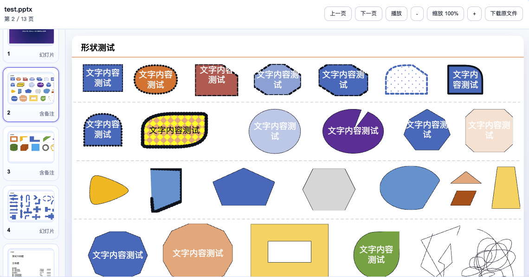This screenshot has width=529, height=277.
Task: Zoom out with the minus button
Action: (417, 13)
